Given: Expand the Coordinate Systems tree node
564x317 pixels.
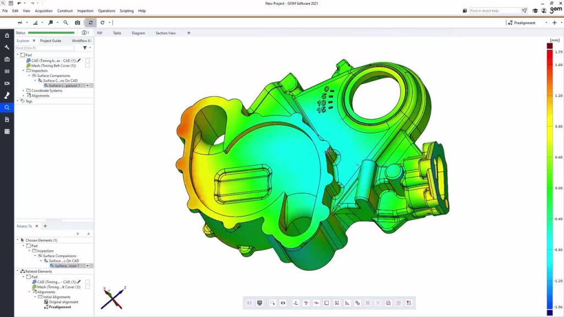Looking at the screenshot, I should tap(23, 91).
